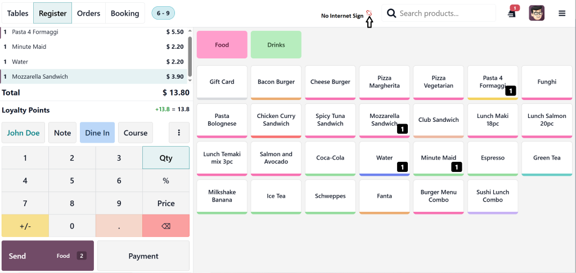This screenshot has height=273, width=576.
Task: Add Club Sandwich to order
Action: pos(438,120)
